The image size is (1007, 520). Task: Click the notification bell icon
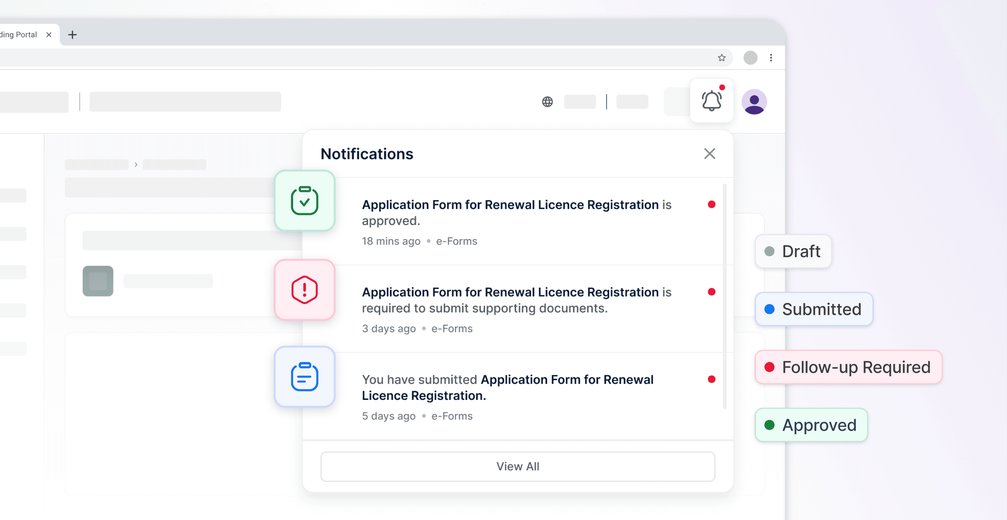tap(712, 101)
